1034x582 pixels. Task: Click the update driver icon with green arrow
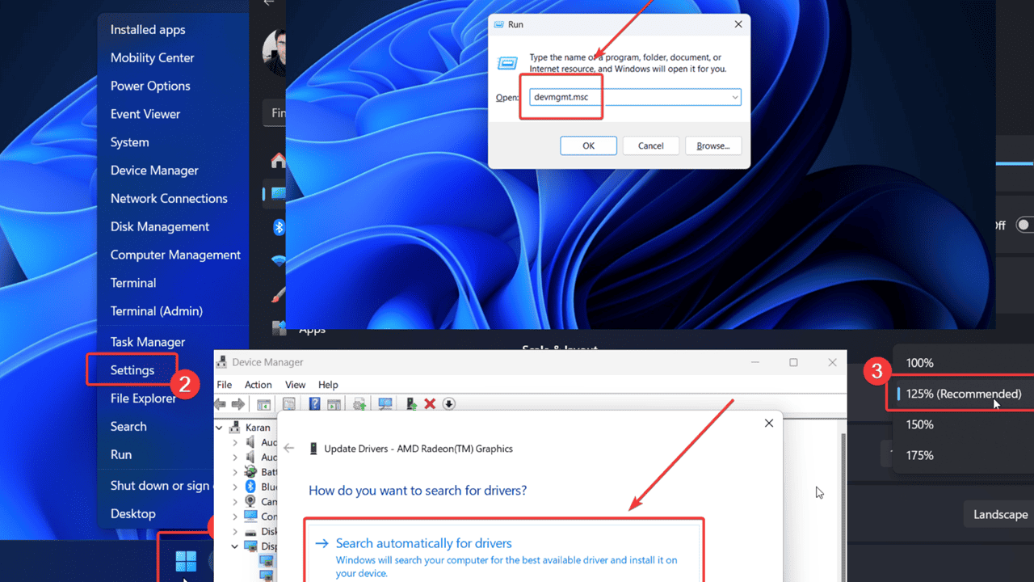tap(411, 404)
